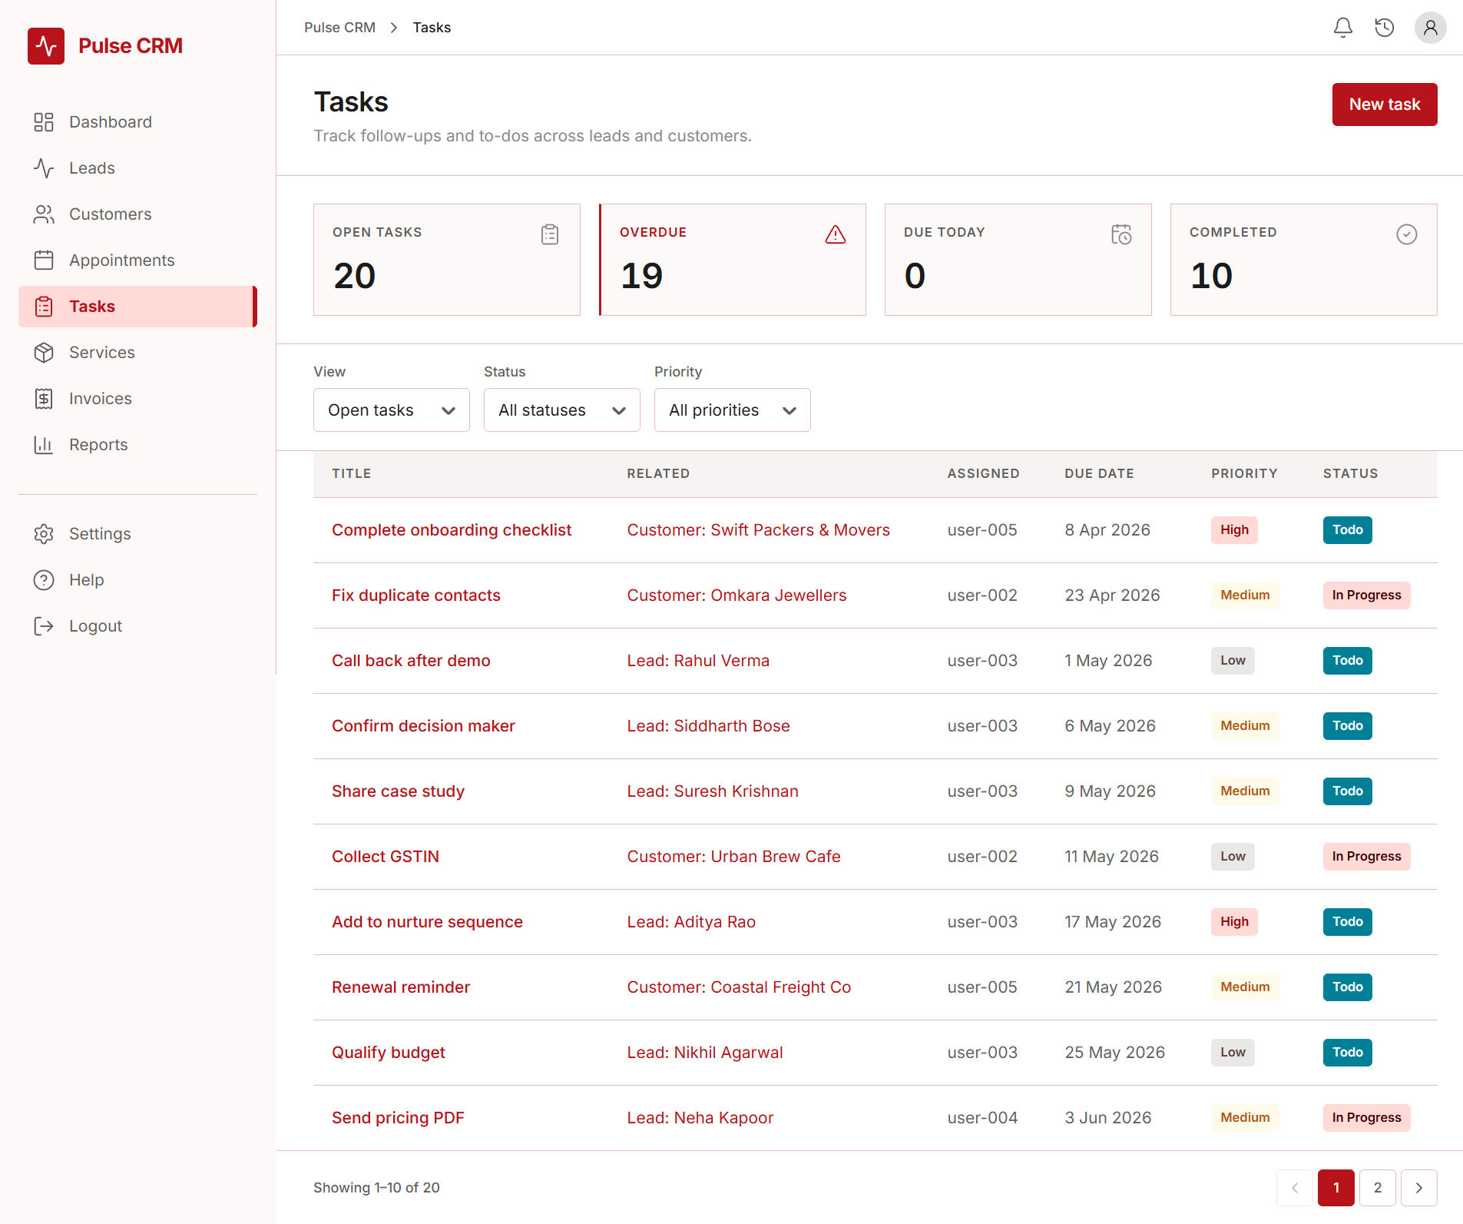
Task: Open Lead: Nikhil Agarwal link
Action: pyautogui.click(x=705, y=1053)
